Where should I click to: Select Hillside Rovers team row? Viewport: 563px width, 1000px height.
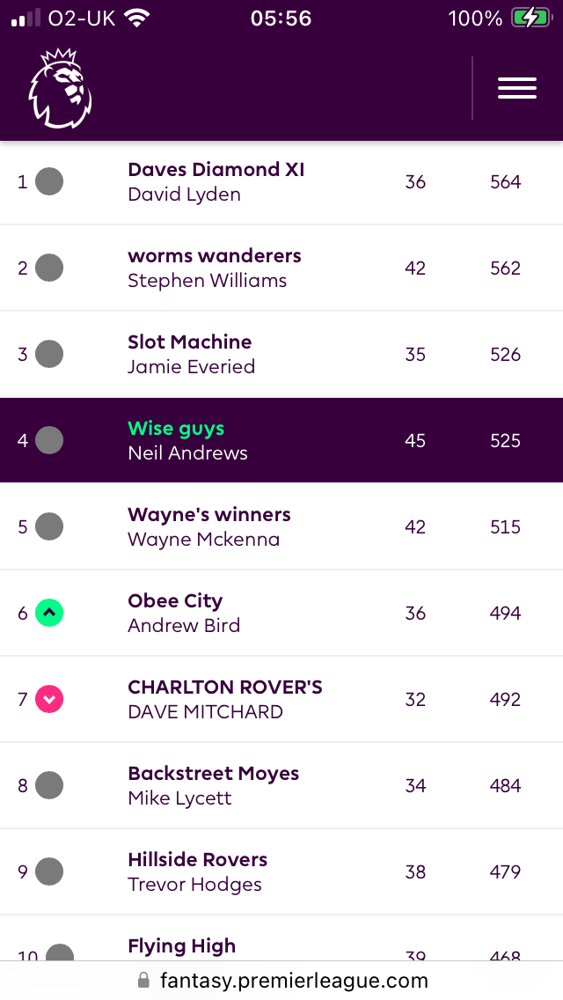click(281, 871)
